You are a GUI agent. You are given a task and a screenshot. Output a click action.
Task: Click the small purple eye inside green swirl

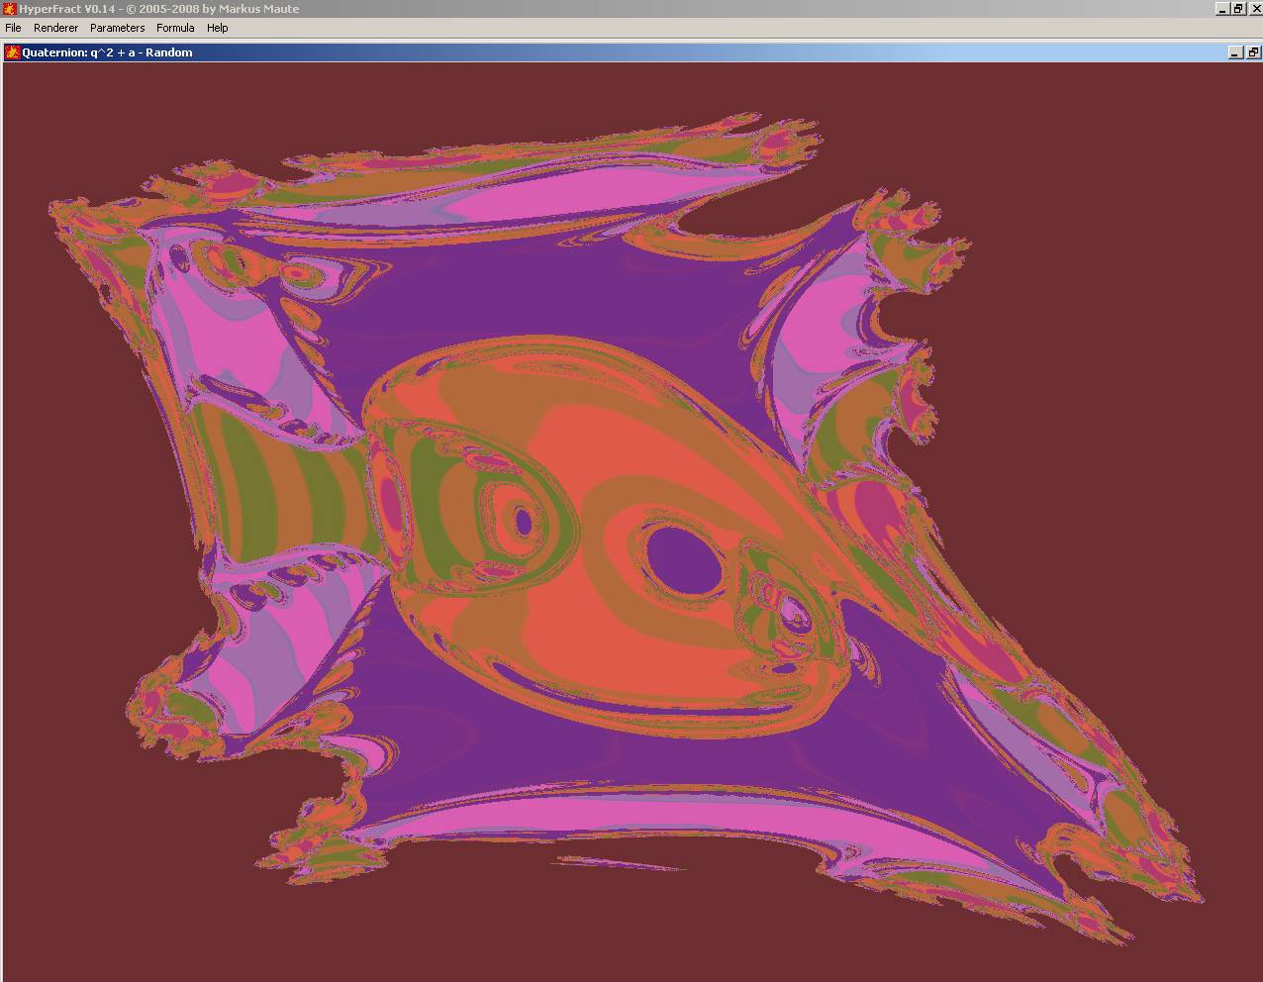[524, 521]
